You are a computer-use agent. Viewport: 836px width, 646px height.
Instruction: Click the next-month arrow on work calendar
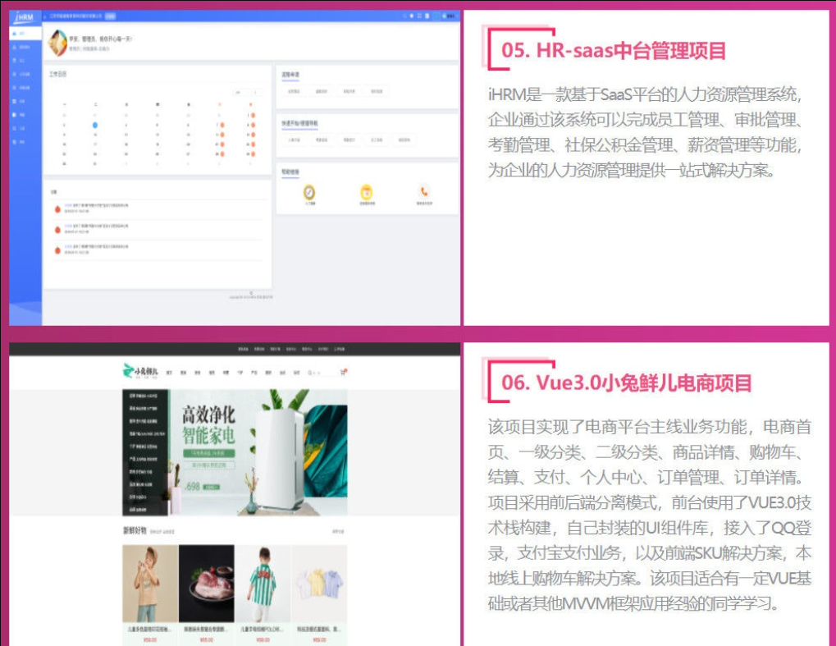255,92
